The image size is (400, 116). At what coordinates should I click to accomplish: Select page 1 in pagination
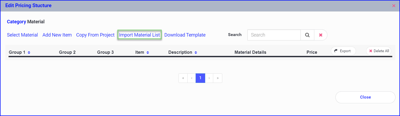tap(200, 78)
